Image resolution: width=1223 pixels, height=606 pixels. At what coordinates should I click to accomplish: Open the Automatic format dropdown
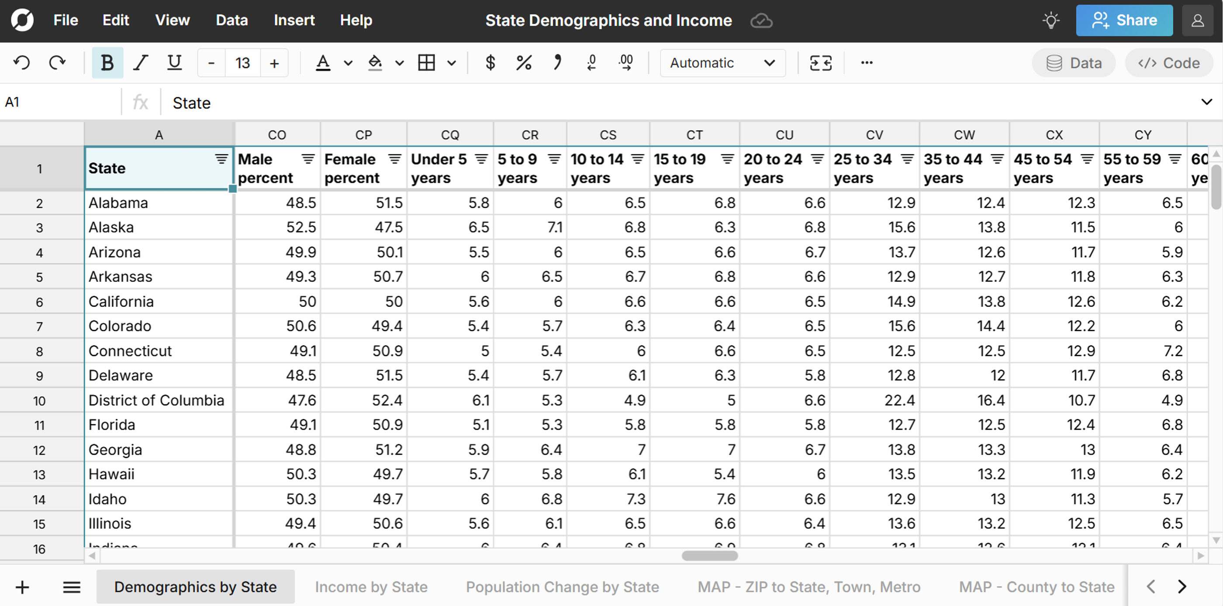[x=722, y=62]
